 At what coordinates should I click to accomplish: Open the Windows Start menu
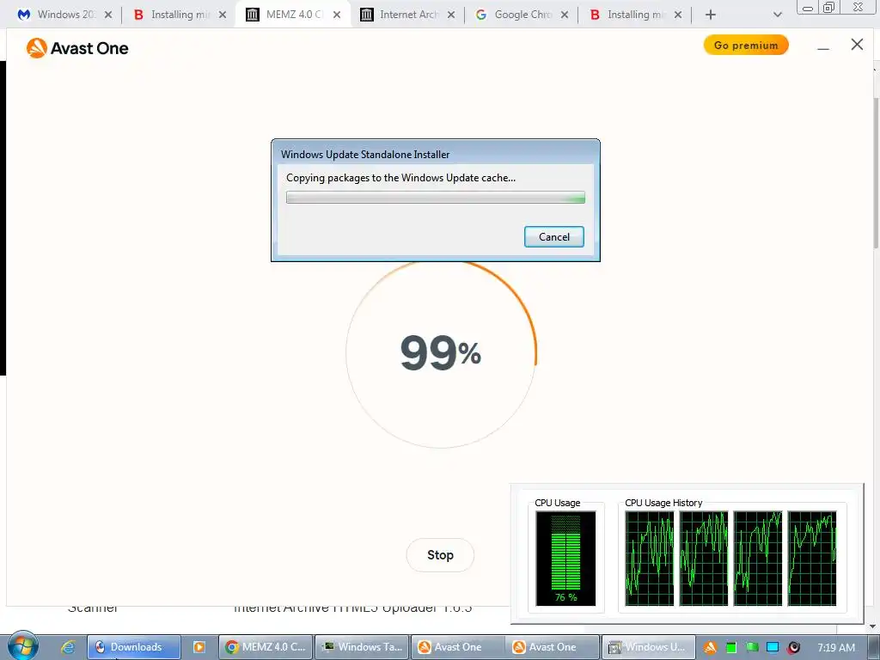click(23, 645)
